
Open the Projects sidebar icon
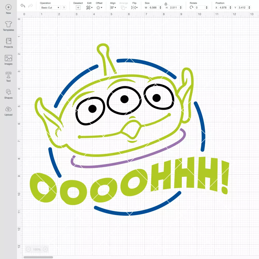pyautogui.click(x=9, y=41)
